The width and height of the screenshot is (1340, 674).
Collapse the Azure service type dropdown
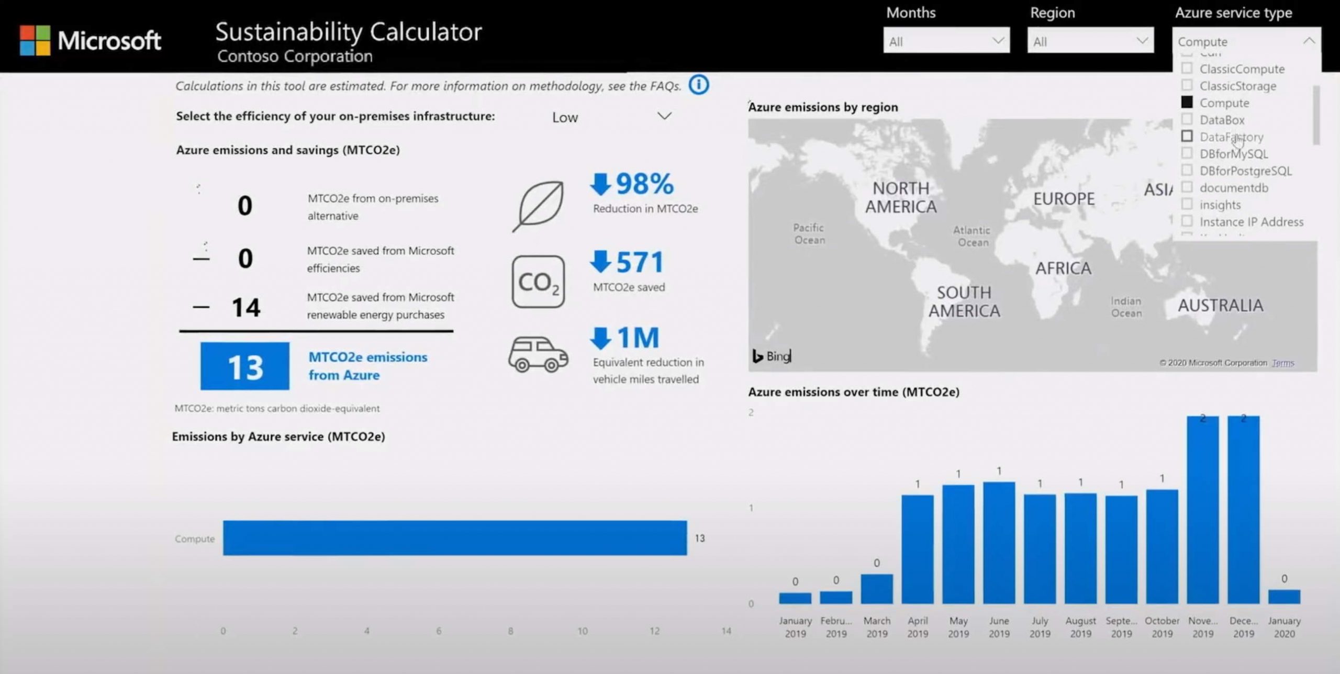1309,41
